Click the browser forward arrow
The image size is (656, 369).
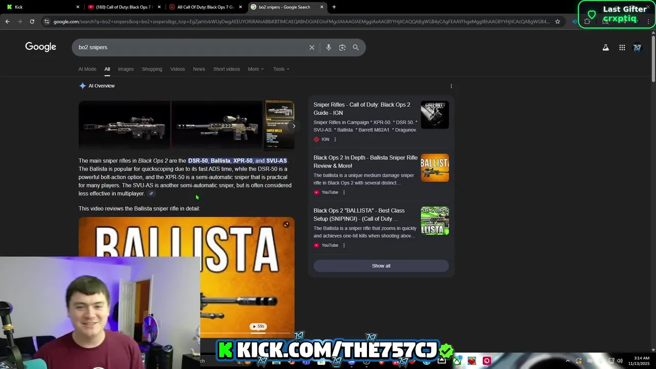tap(19, 22)
